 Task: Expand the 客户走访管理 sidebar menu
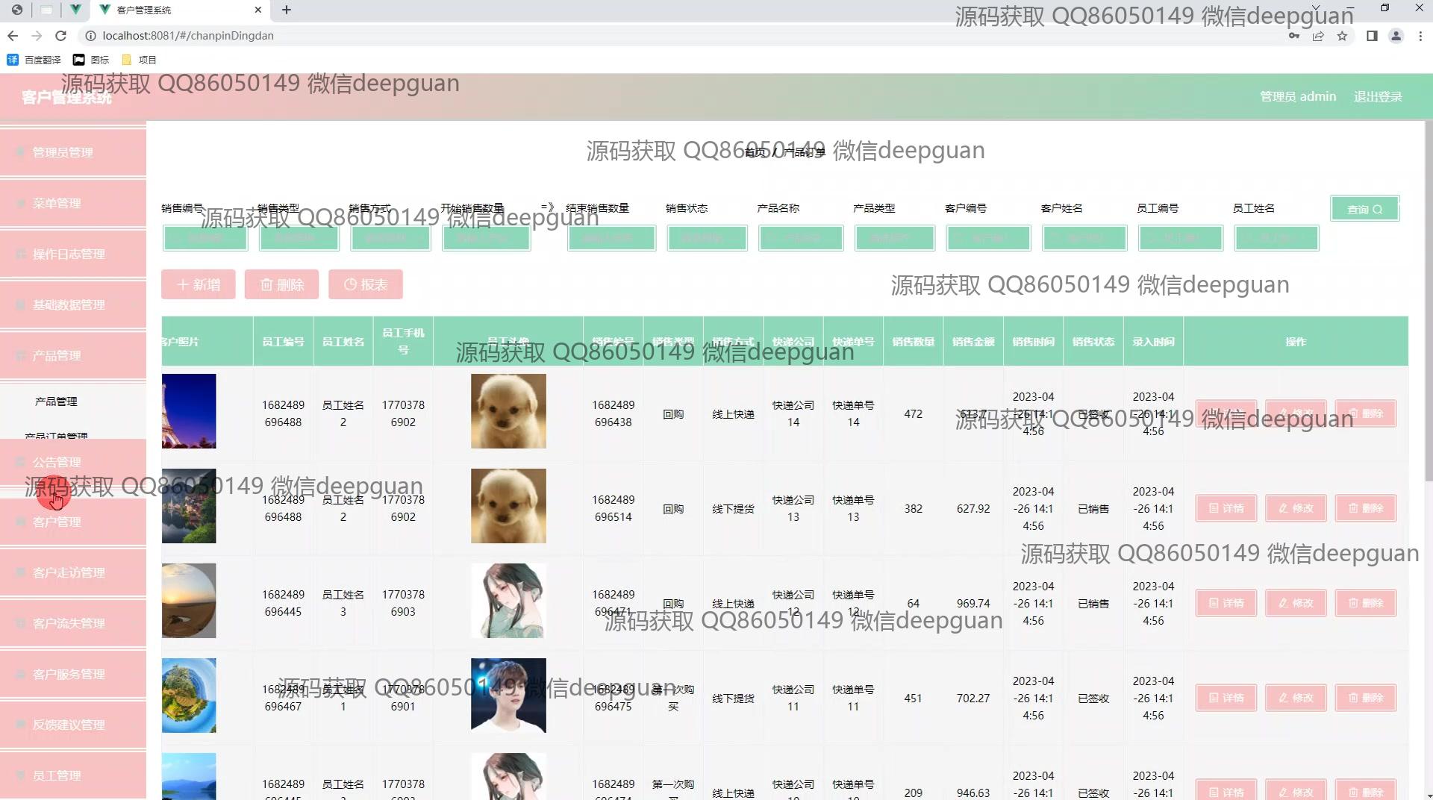tap(72, 572)
